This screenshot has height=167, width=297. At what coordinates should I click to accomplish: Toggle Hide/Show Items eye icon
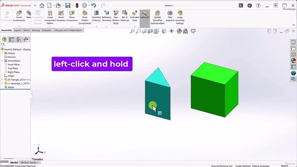click(x=171, y=31)
